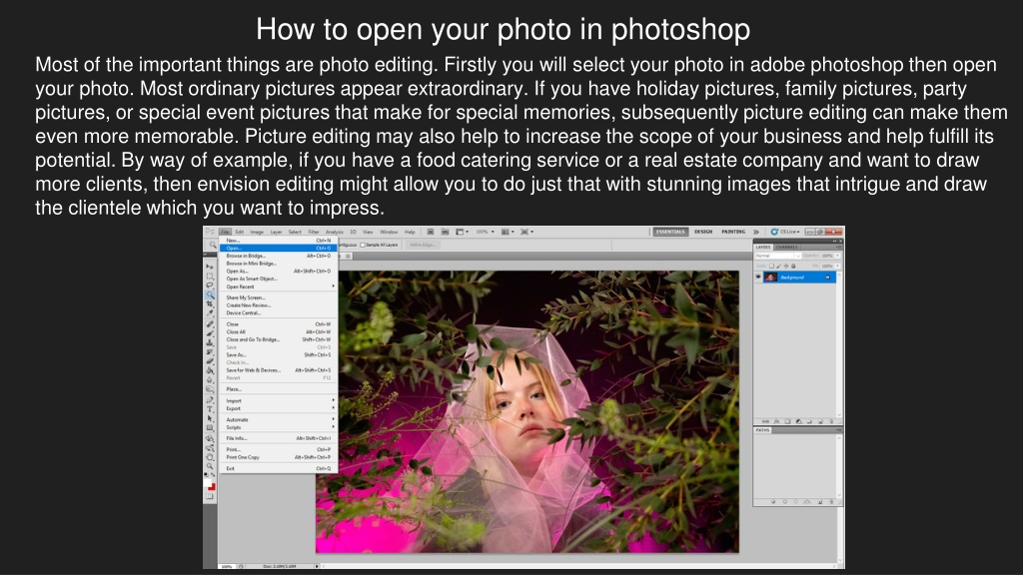The image size is (1023, 575).
Task: Switch to the Painting workspace
Action: pos(733,232)
